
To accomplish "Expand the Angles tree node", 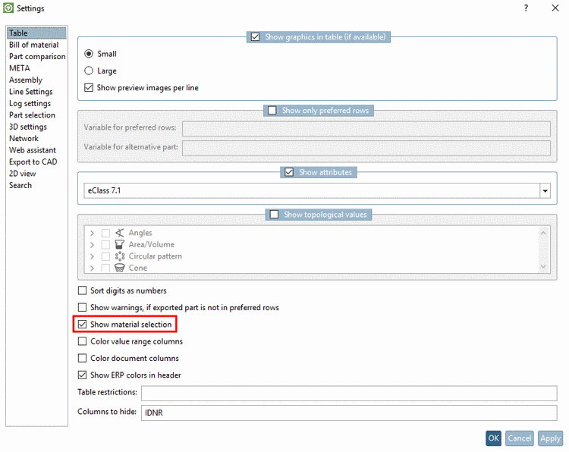I will tap(92, 233).
